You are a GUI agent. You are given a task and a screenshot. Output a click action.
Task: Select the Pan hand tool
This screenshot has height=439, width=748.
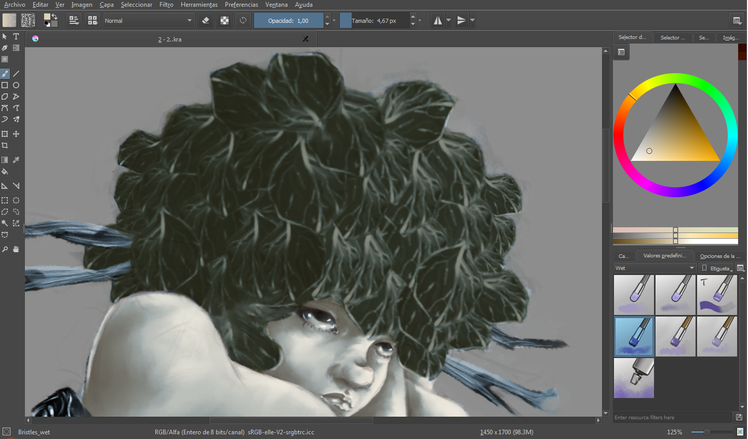pos(16,249)
